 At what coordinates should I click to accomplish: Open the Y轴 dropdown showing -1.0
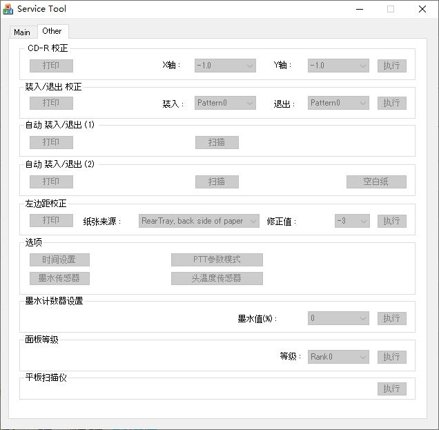pos(338,66)
